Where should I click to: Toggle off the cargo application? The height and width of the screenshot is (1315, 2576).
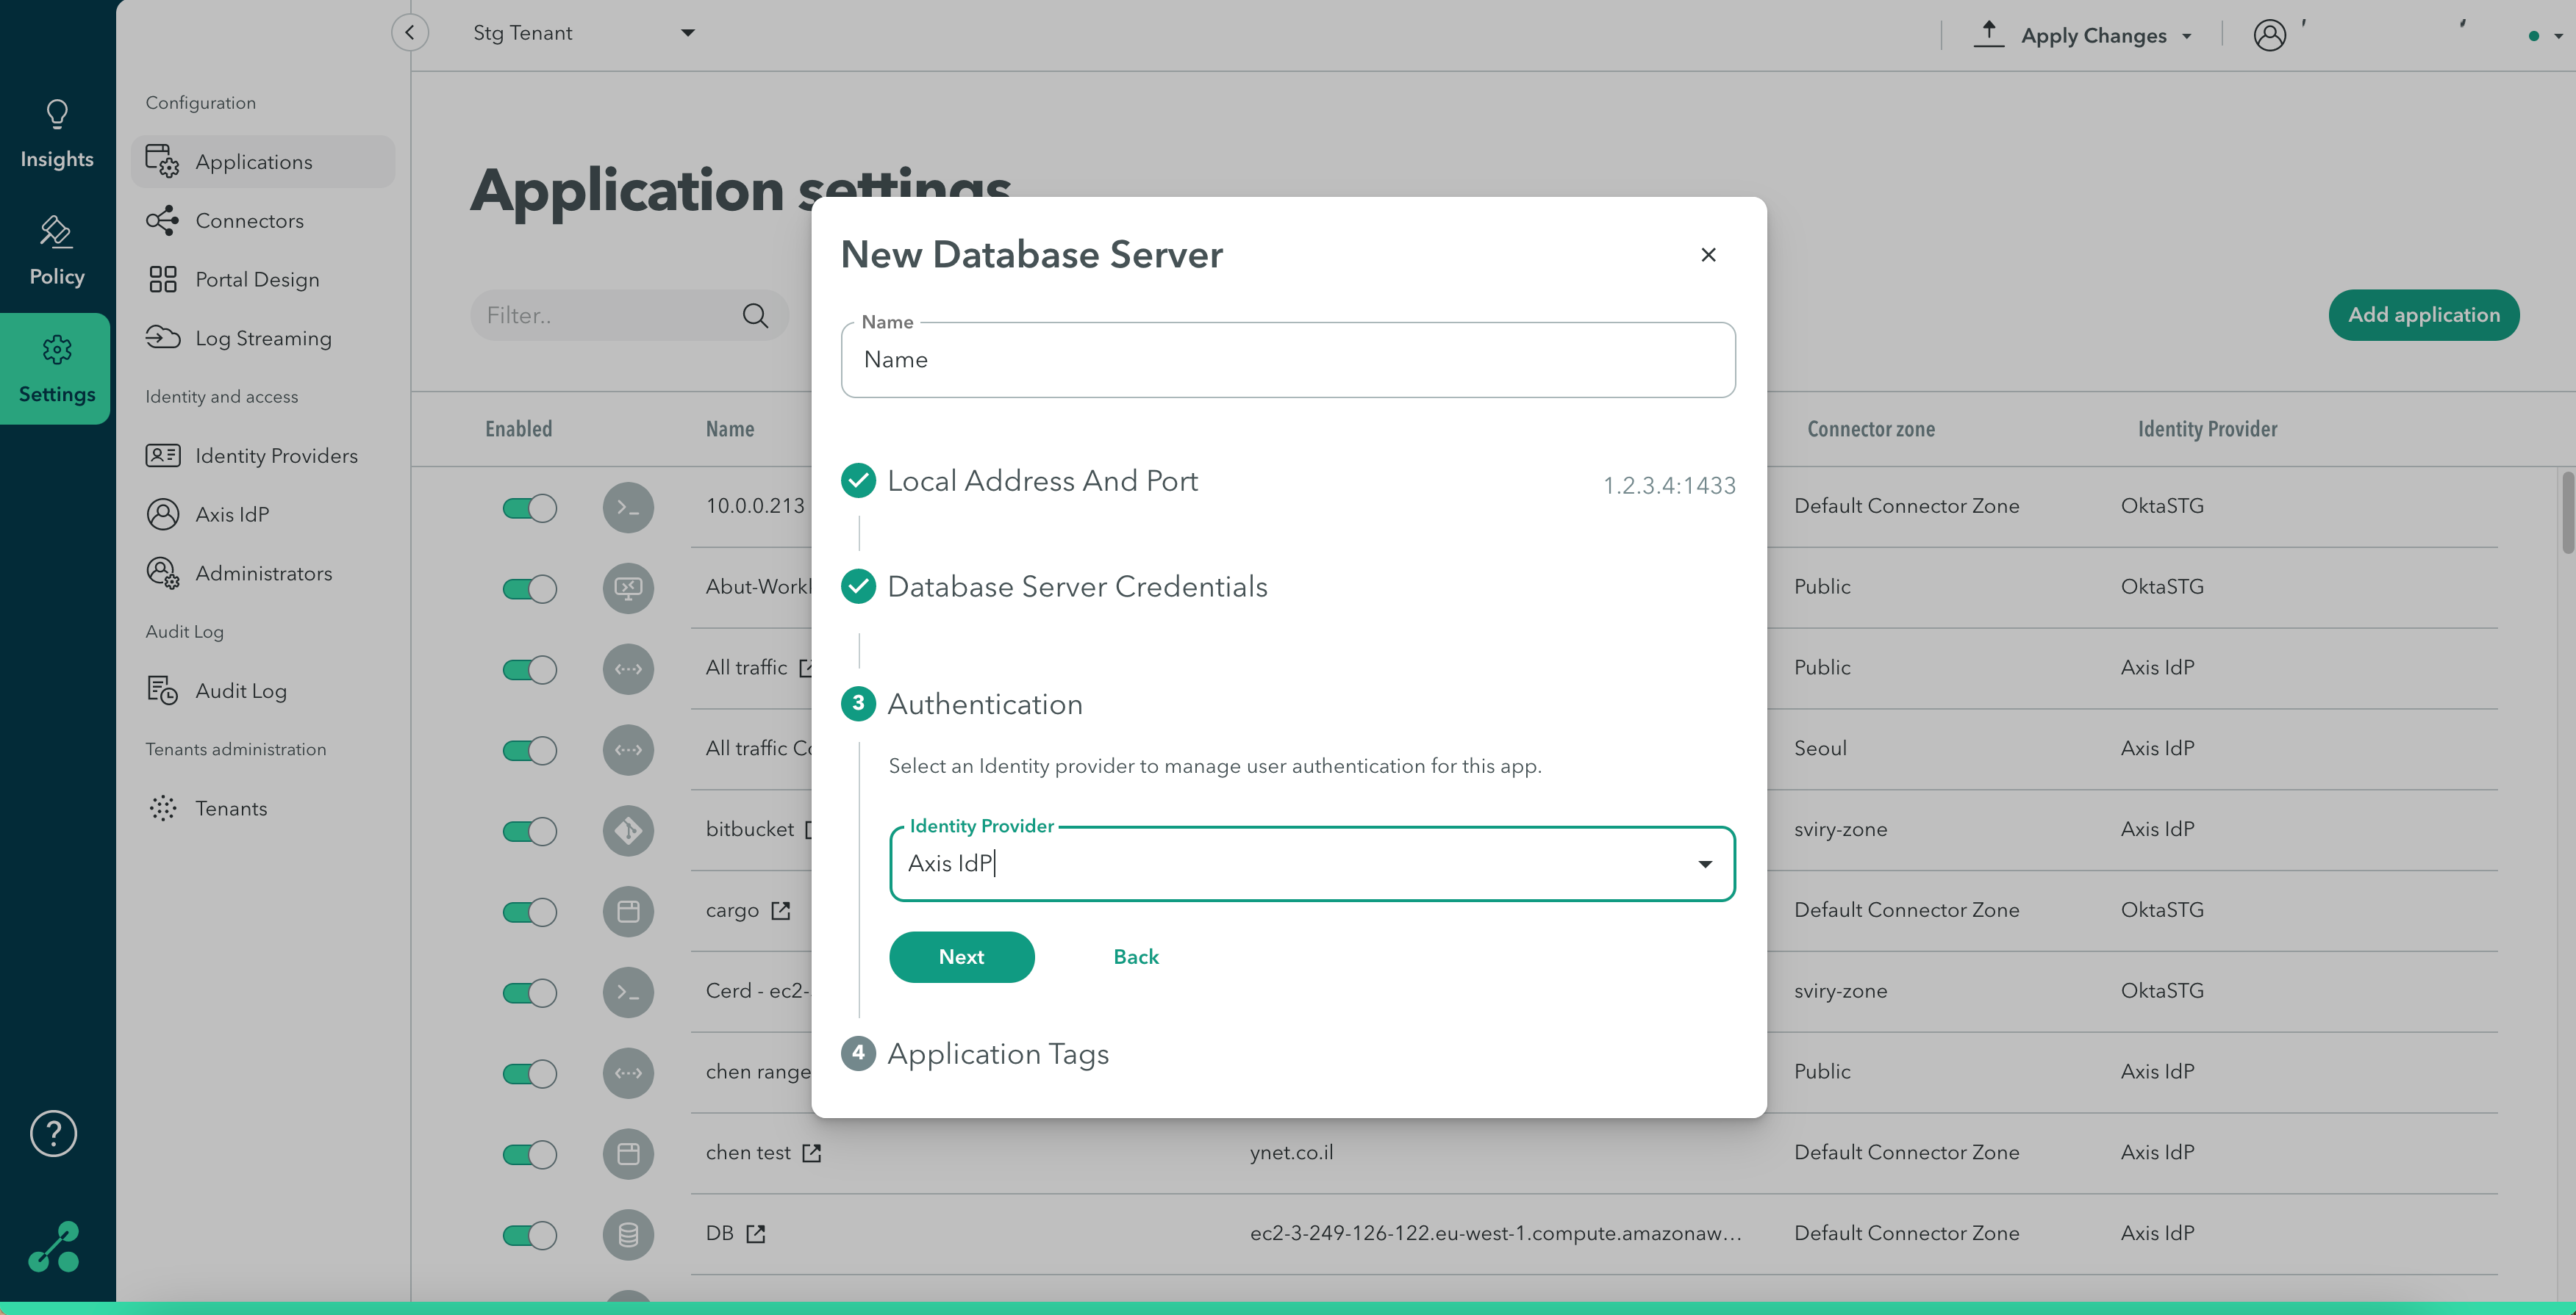tap(529, 911)
